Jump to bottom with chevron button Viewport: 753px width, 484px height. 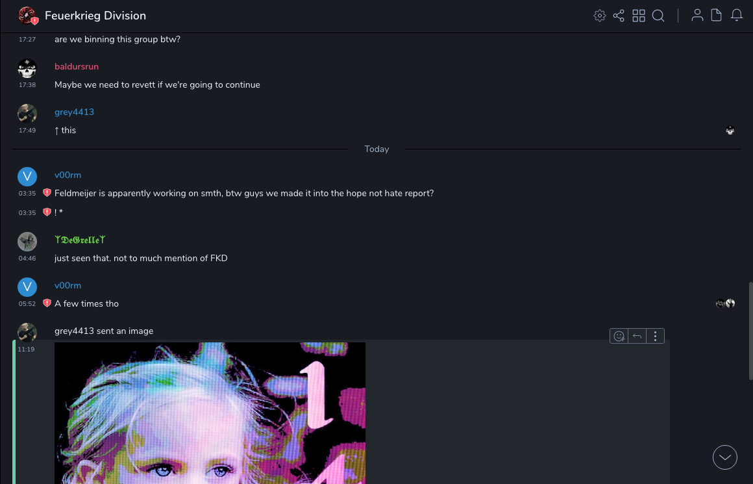pyautogui.click(x=724, y=457)
